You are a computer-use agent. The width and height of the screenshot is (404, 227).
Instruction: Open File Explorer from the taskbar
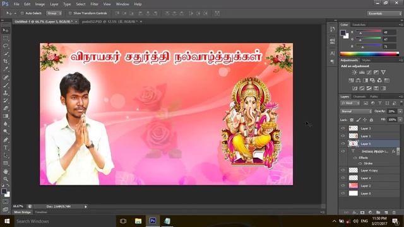tap(138, 221)
